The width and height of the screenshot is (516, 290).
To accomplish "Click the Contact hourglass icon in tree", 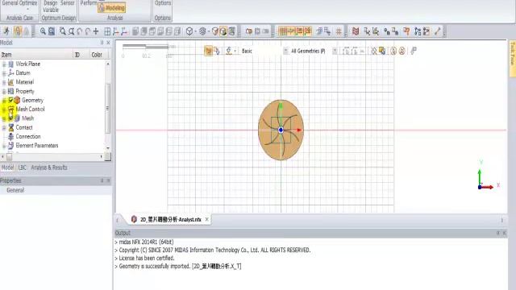I will [10, 127].
